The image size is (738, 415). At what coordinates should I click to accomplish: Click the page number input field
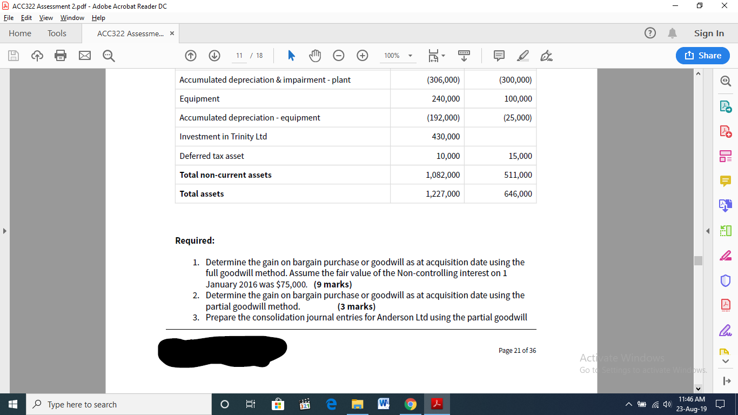pyautogui.click(x=238, y=56)
